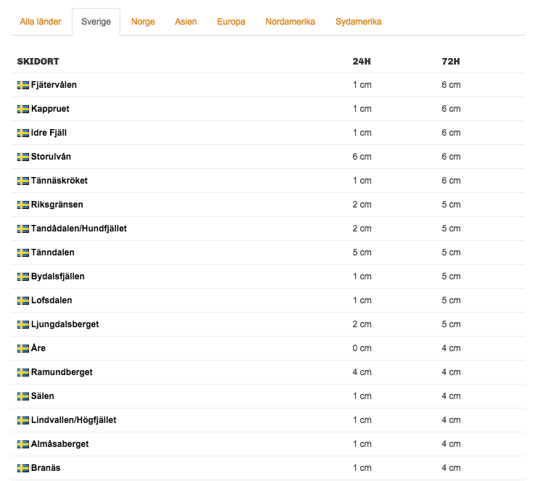The image size is (535, 481).
Task: Open the Sydamerika tab
Action: (x=358, y=22)
